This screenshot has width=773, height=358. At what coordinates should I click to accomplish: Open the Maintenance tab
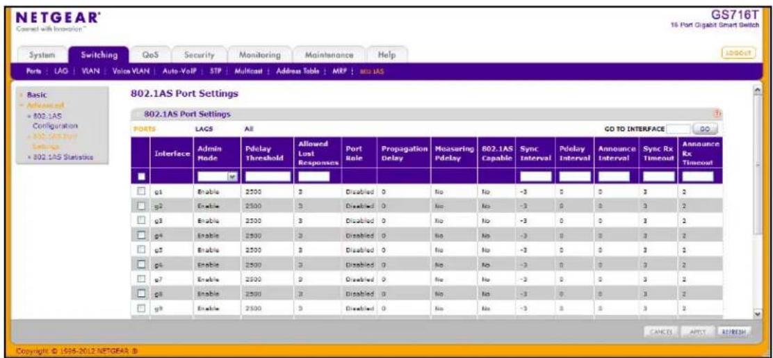click(329, 56)
